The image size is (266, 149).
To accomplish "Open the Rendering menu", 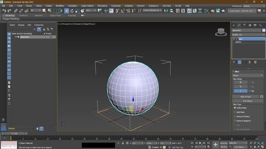I will pyautogui.click(x=102, y=6).
